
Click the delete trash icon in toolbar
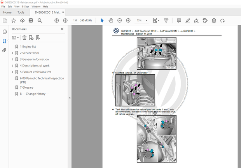214,21
